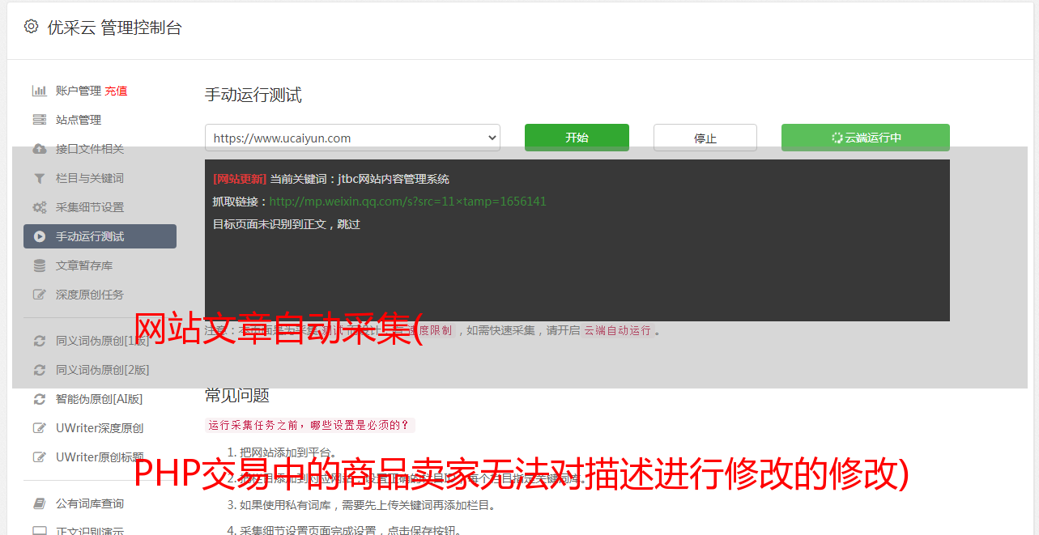
Task: Click the cloud upload icon for 接口文件相关
Action: click(x=39, y=149)
